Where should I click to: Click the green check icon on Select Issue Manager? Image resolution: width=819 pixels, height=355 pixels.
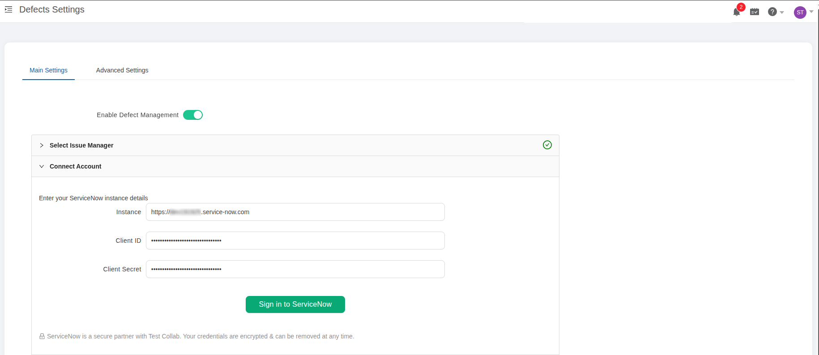coord(547,145)
